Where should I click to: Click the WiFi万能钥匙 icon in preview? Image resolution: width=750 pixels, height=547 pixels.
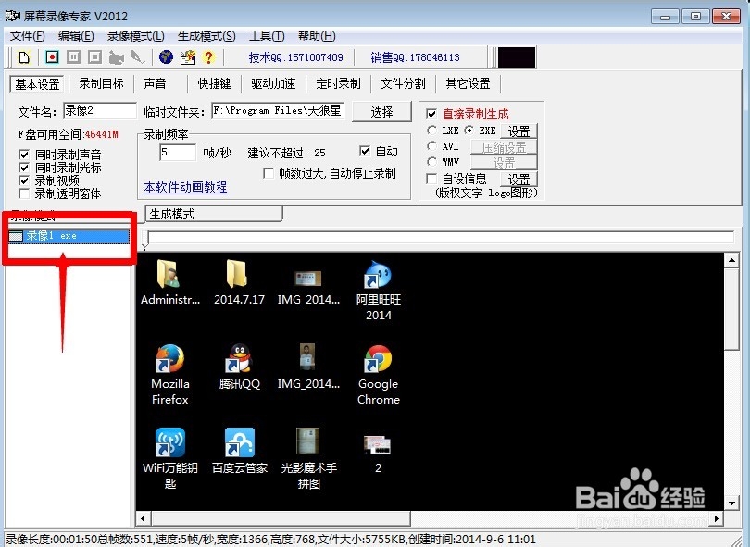[x=169, y=442]
